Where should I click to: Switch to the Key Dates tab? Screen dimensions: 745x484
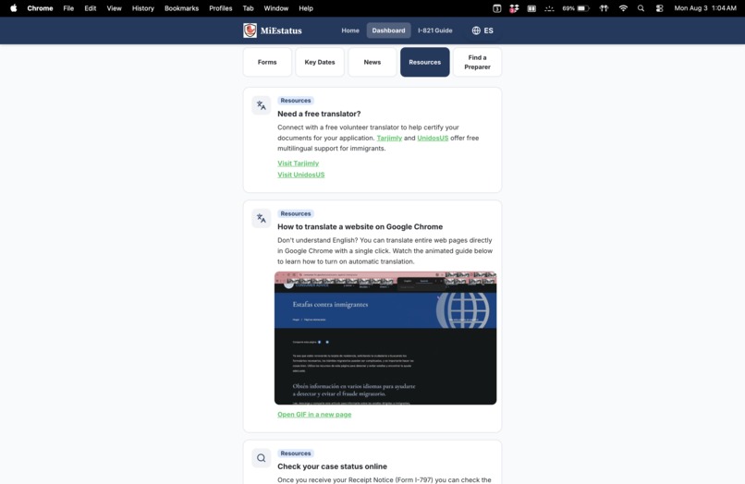click(320, 62)
